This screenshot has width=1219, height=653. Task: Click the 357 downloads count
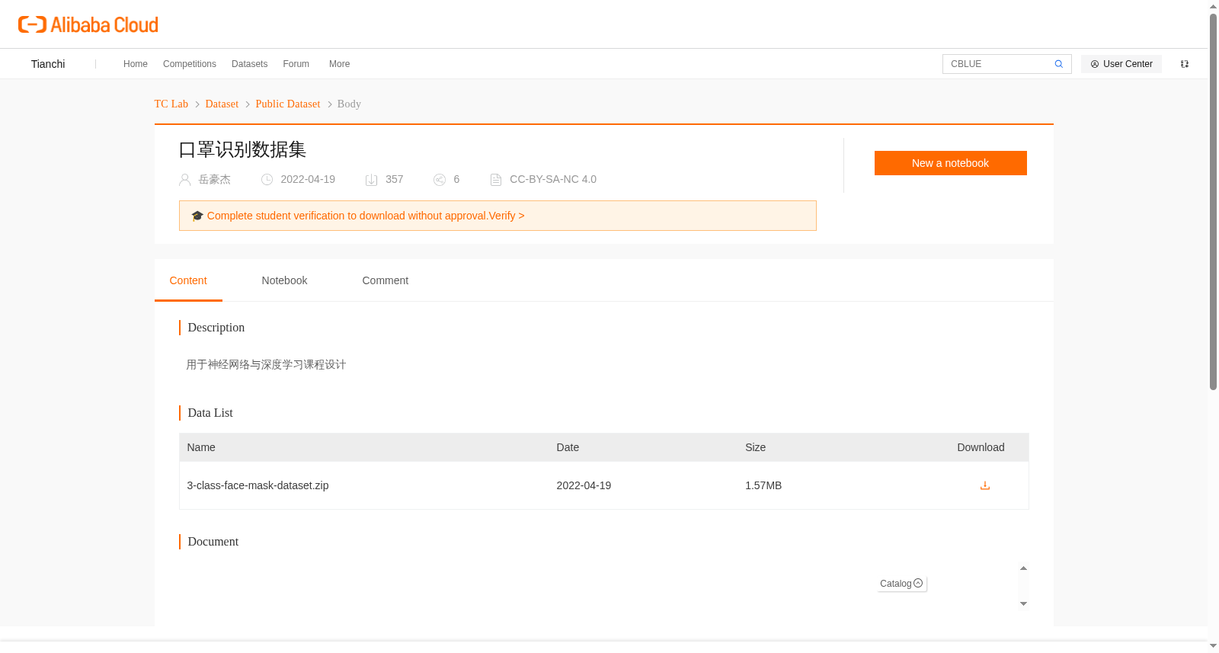[x=394, y=179]
